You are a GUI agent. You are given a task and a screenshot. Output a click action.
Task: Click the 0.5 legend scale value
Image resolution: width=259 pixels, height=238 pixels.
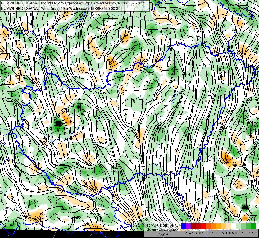(x=241, y=233)
